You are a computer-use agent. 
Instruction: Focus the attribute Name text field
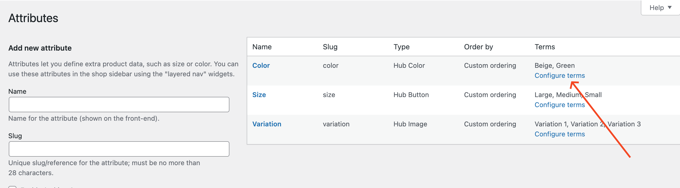(x=119, y=104)
